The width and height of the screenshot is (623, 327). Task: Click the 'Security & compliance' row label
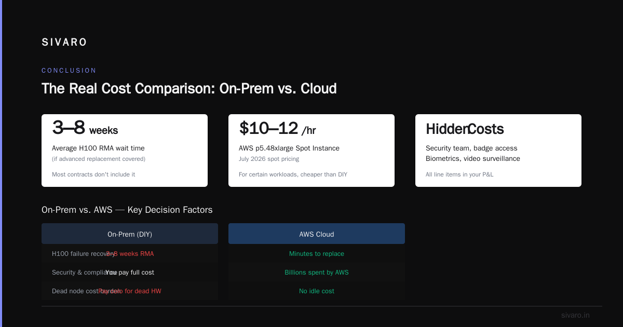click(84, 272)
